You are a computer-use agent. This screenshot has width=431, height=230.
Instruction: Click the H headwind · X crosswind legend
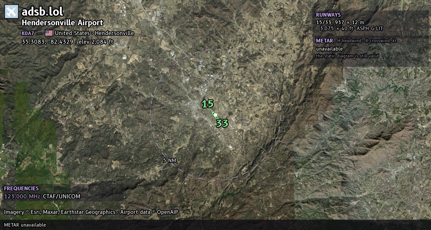coord(367,41)
